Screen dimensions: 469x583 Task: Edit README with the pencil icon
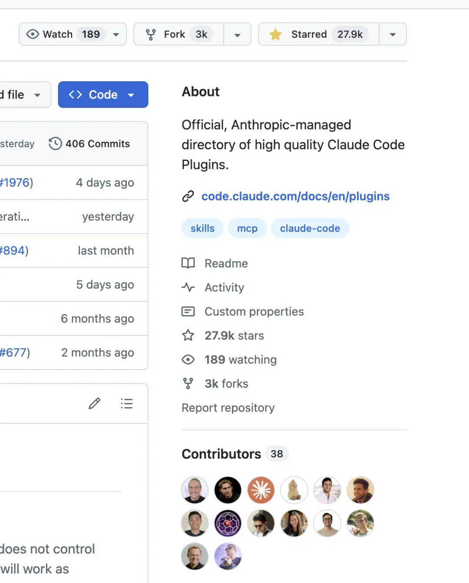click(x=94, y=403)
